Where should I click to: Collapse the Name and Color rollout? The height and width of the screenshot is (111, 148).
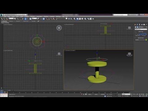(141, 38)
